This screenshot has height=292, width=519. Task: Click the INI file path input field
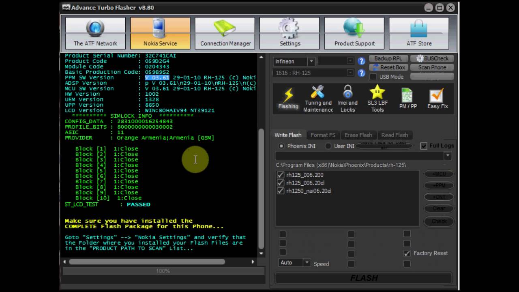(x=360, y=156)
